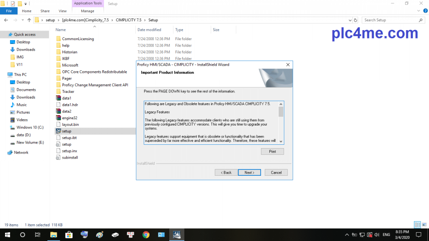The height and width of the screenshot is (241, 429).
Task: Open Task View on the taskbar
Action: pyautogui.click(x=37, y=235)
